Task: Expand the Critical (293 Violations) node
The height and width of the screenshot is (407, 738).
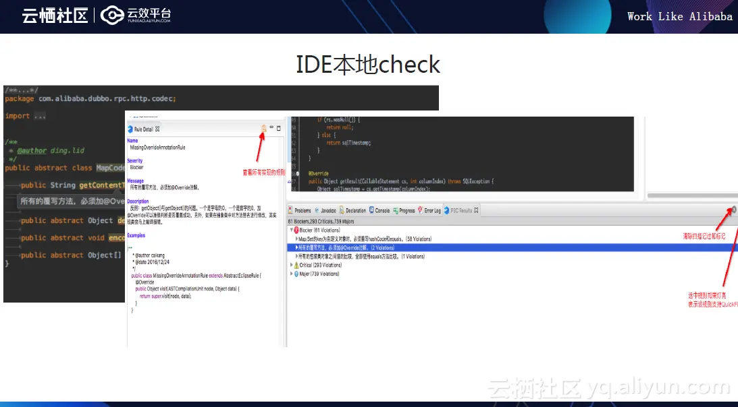Action: click(x=291, y=265)
